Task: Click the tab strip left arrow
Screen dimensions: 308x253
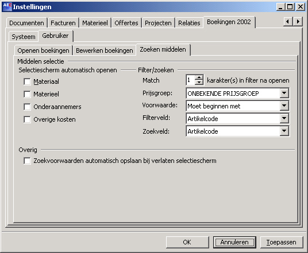Action: click(x=288, y=22)
